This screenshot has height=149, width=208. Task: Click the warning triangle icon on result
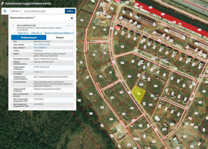coord(66,26)
